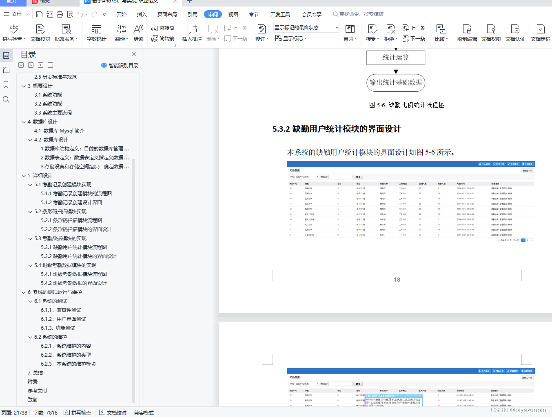This screenshot has width=552, height=417.
Task: Click the page number indicator 21/38
Action: tap(15, 413)
